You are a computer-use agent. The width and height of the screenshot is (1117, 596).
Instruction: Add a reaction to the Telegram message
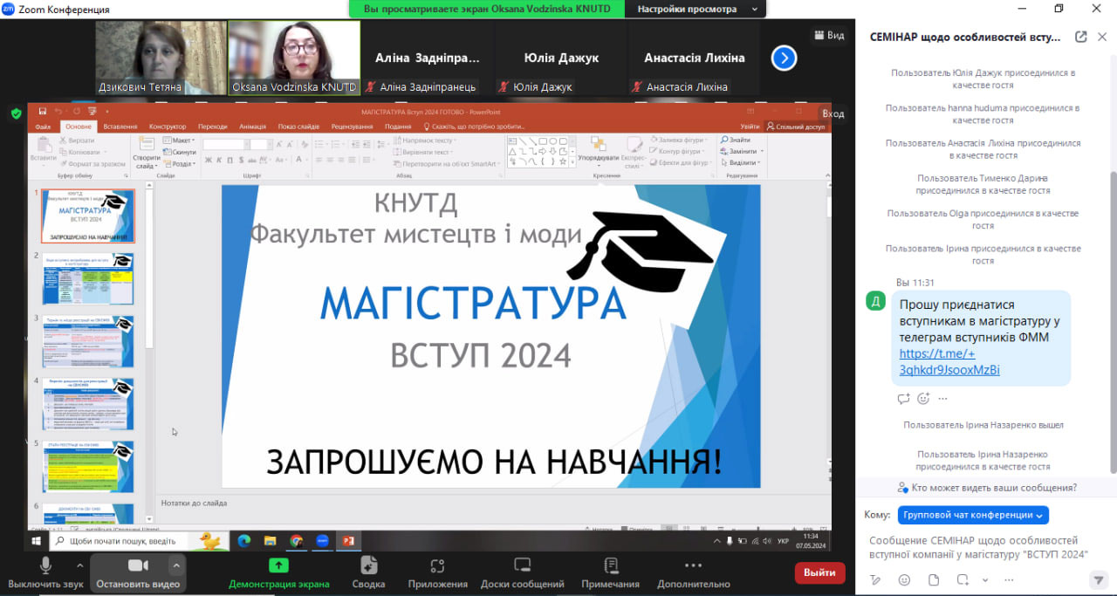(x=923, y=399)
